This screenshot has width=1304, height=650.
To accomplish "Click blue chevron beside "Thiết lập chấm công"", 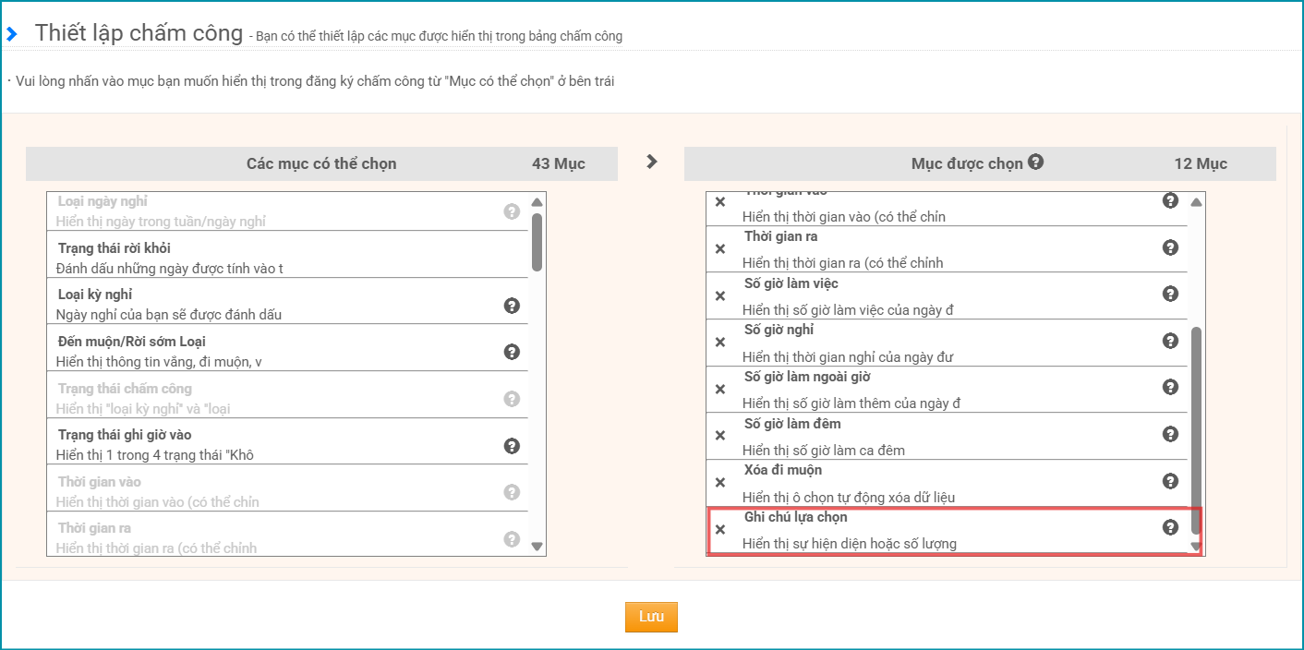I will tap(12, 34).
